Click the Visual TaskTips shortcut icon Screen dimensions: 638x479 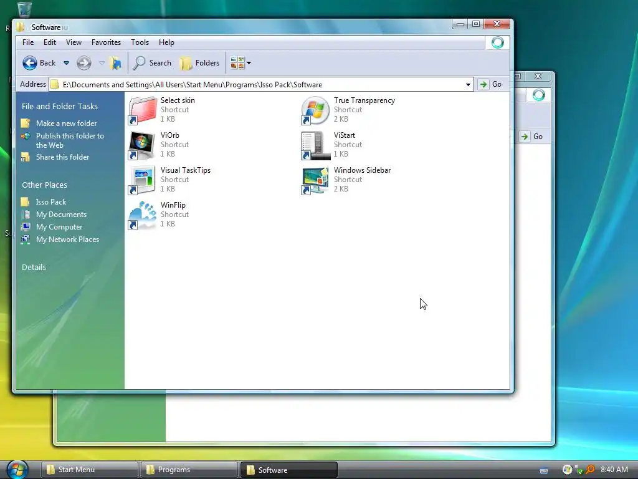pos(143,180)
